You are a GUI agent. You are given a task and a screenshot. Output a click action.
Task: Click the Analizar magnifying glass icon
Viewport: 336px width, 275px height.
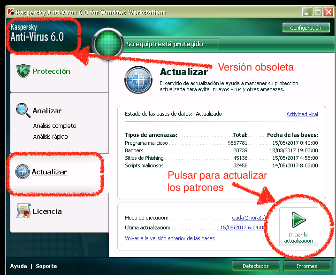coord(23,110)
